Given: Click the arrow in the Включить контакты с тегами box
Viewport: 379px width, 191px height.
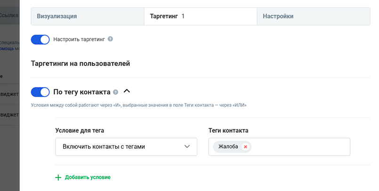Looking at the screenshot, I should coord(187,146).
